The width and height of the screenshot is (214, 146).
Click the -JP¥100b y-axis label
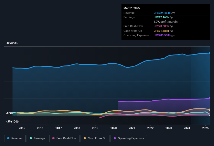[x=12, y=121]
